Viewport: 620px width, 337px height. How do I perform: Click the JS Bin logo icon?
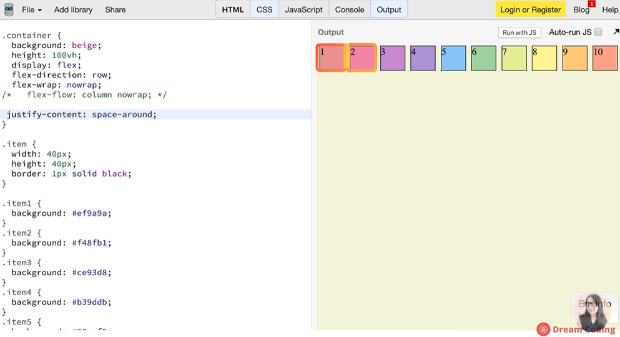[x=9, y=9]
